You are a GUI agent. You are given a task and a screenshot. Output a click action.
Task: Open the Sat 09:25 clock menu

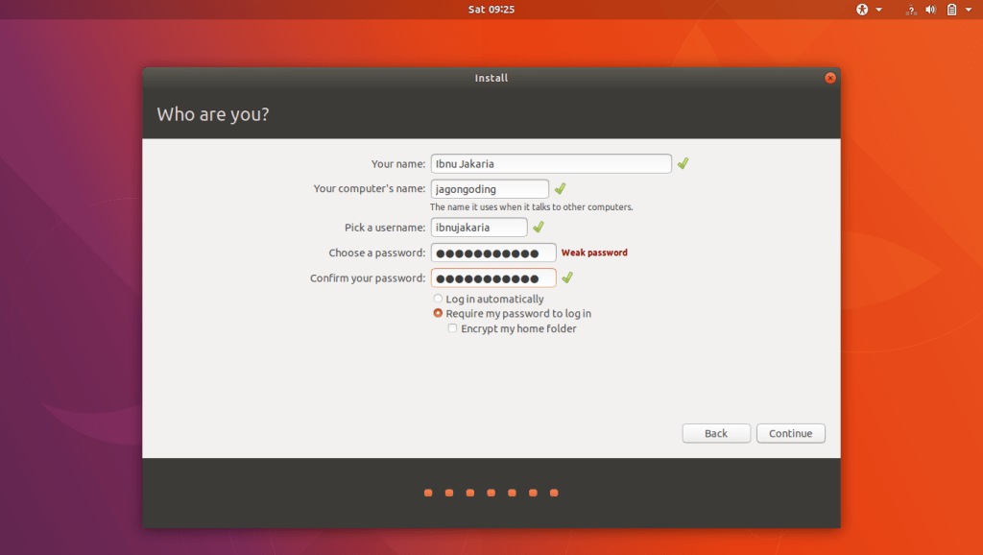491,10
